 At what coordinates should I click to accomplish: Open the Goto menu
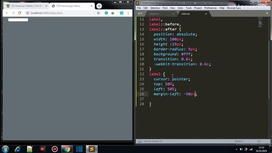[x=180, y=8]
